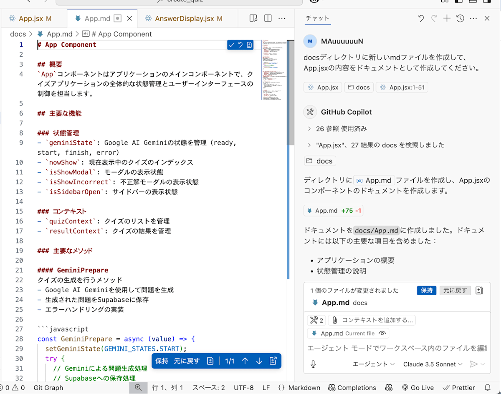Split the editor right
The image size is (501, 394).
point(268,18)
